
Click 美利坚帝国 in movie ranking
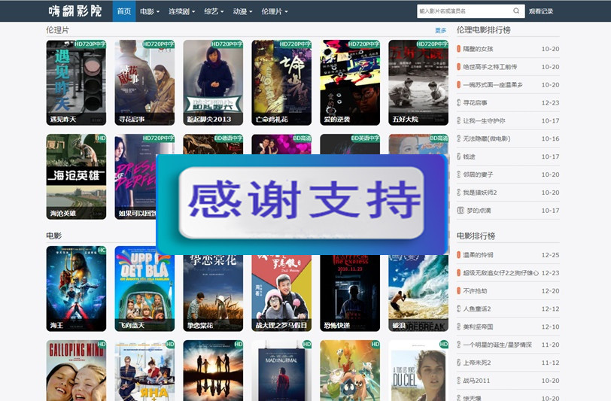click(478, 327)
